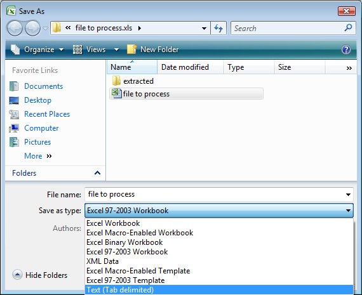Select the extracted folder name
This screenshot has width=362, height=295.
pyautogui.click(x=138, y=81)
